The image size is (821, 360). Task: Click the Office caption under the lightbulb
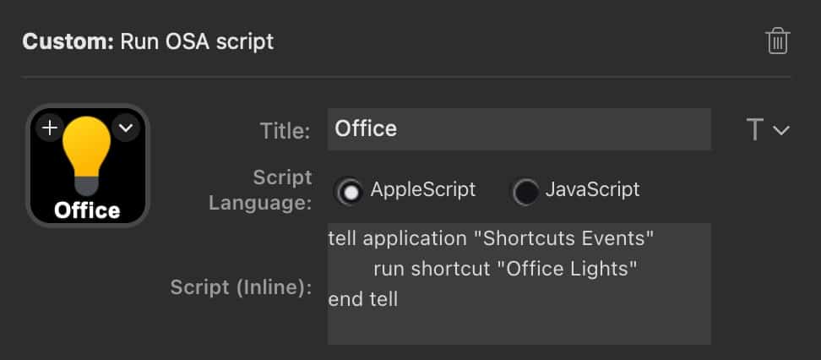pos(88,210)
